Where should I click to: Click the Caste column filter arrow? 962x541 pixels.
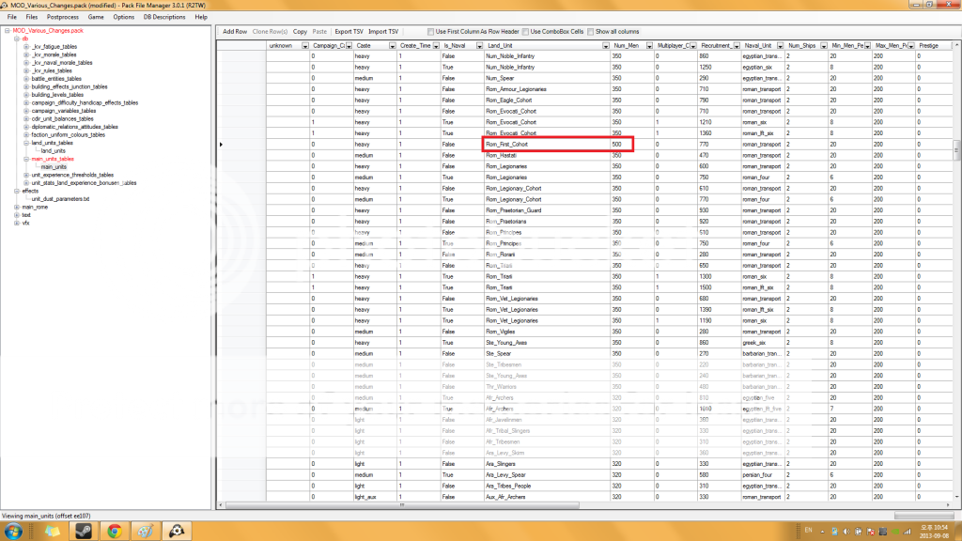pos(392,45)
